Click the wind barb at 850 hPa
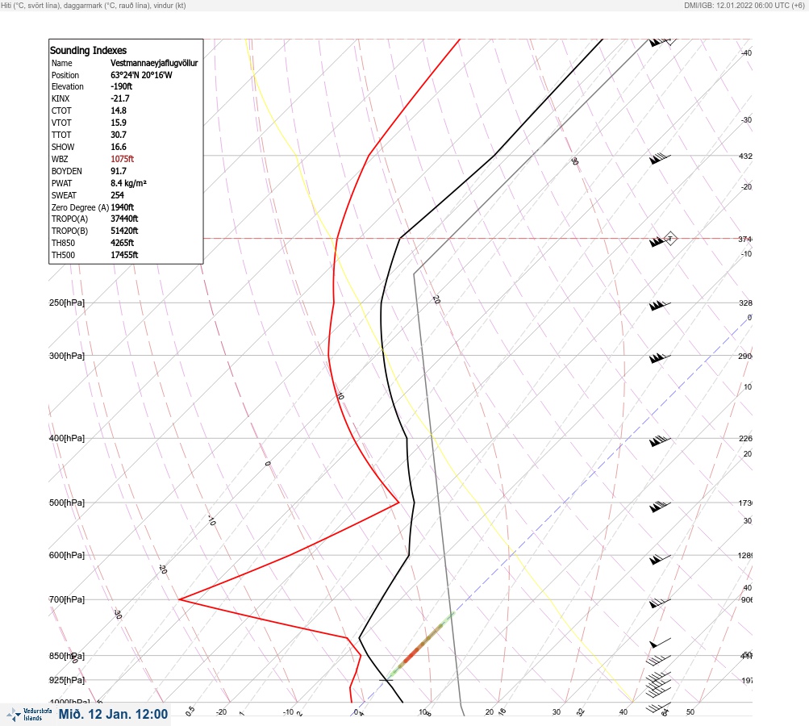Screen dimensions: 809x726 [x=658, y=660]
